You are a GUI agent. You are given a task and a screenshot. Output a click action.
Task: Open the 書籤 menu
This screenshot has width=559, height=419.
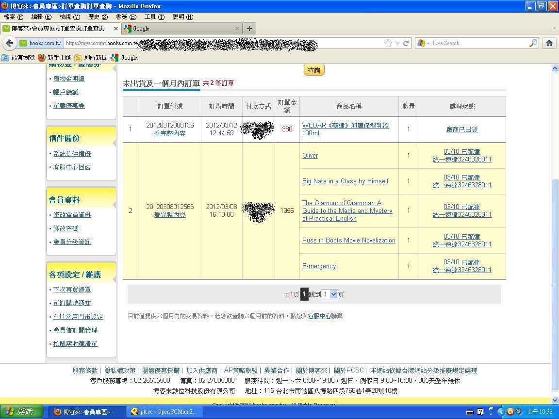pyautogui.click(x=126, y=17)
